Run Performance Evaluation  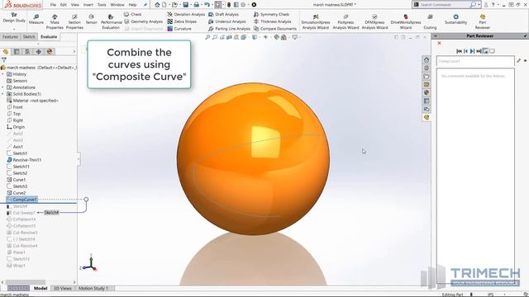111,21
